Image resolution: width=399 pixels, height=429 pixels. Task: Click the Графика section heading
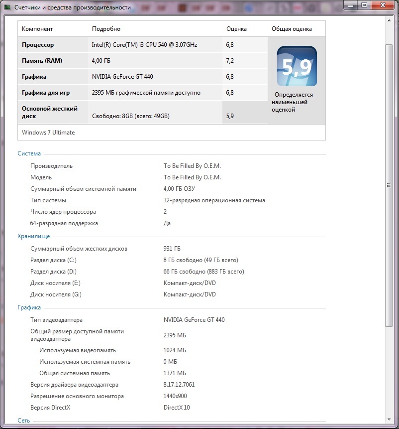click(29, 307)
